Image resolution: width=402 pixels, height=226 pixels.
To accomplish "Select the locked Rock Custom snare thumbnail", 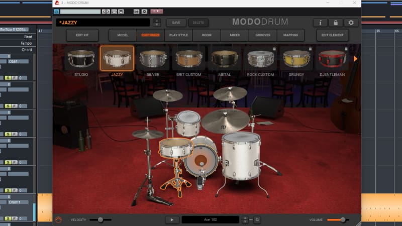I will point(260,58).
